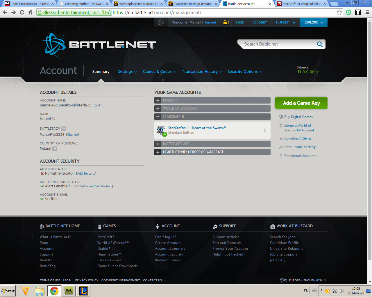The height and width of the screenshot is (297, 372).
Task: Click the black T extension icon
Action: pyautogui.click(x=358, y=12)
